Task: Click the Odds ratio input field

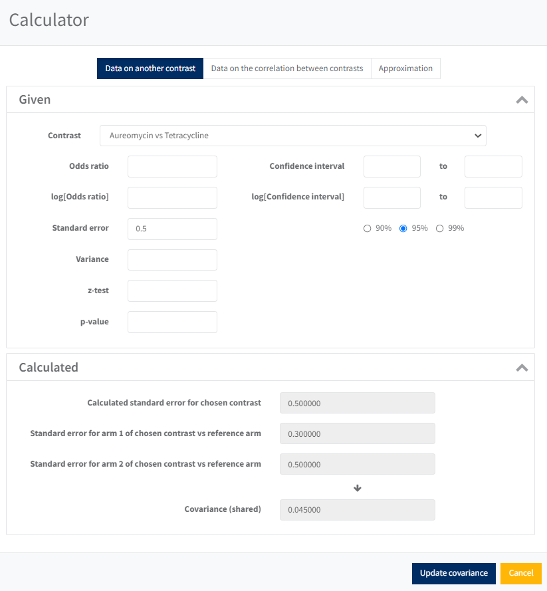Action: [172, 166]
